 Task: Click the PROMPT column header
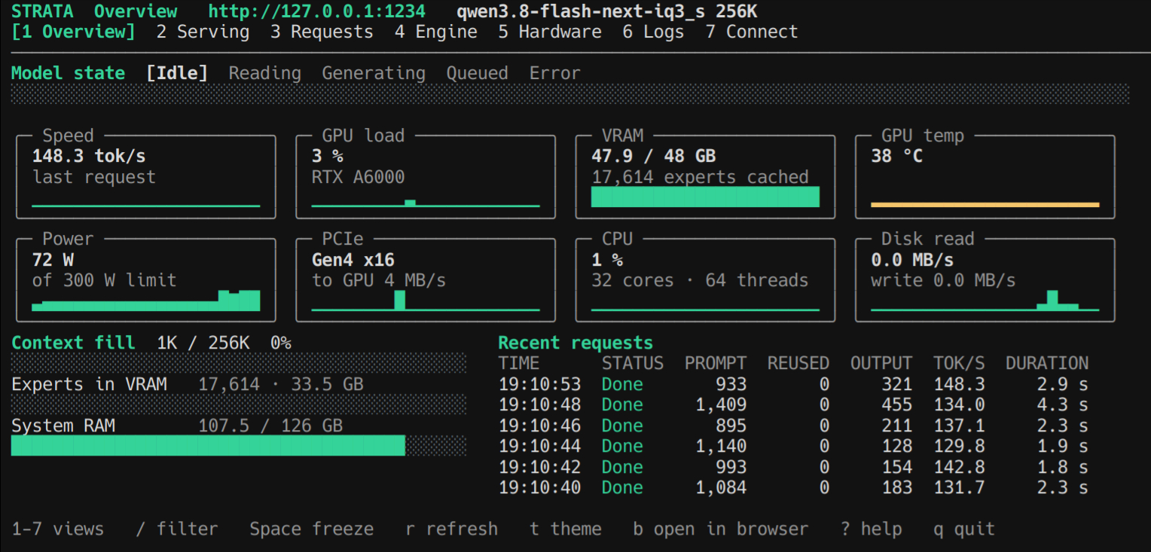point(716,363)
